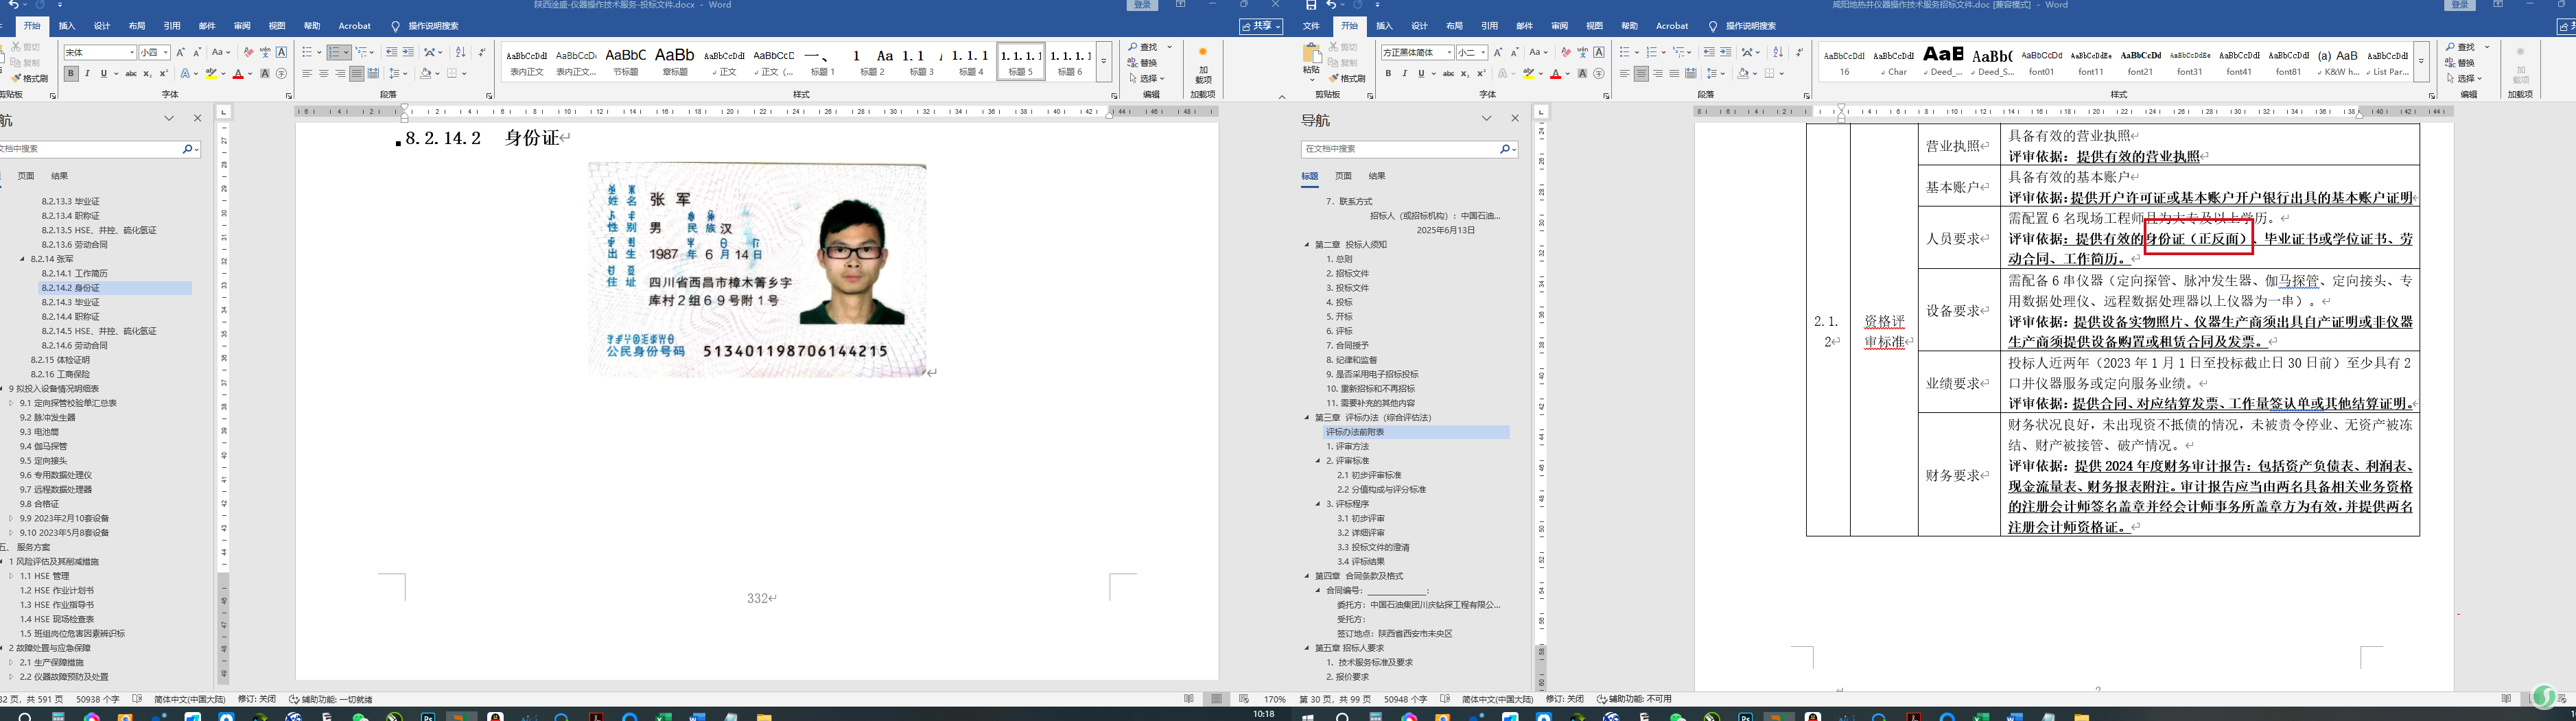Open the 插入 tab in 投标文件.docx window
Viewport: 2576px width, 721px height.
67,26
